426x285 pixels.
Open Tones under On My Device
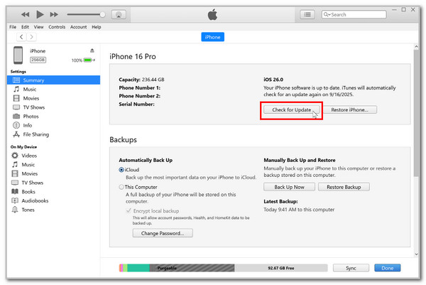23,210
